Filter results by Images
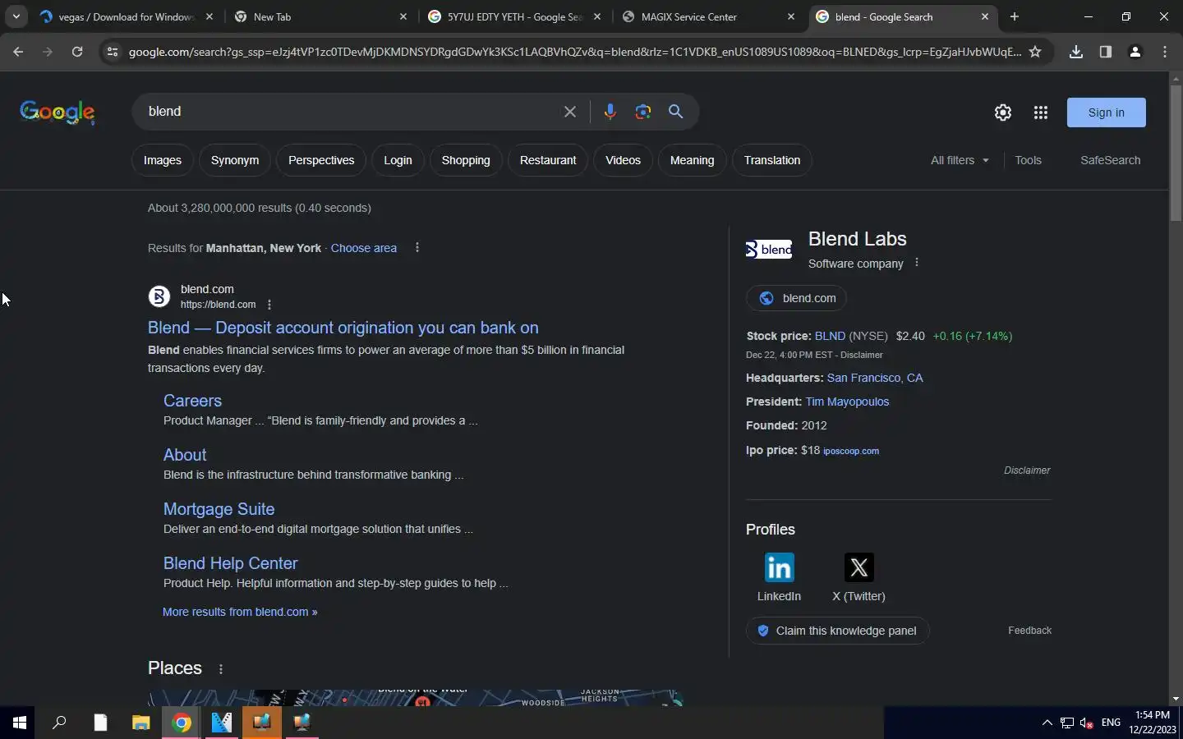This screenshot has height=739, width=1183. click(163, 160)
